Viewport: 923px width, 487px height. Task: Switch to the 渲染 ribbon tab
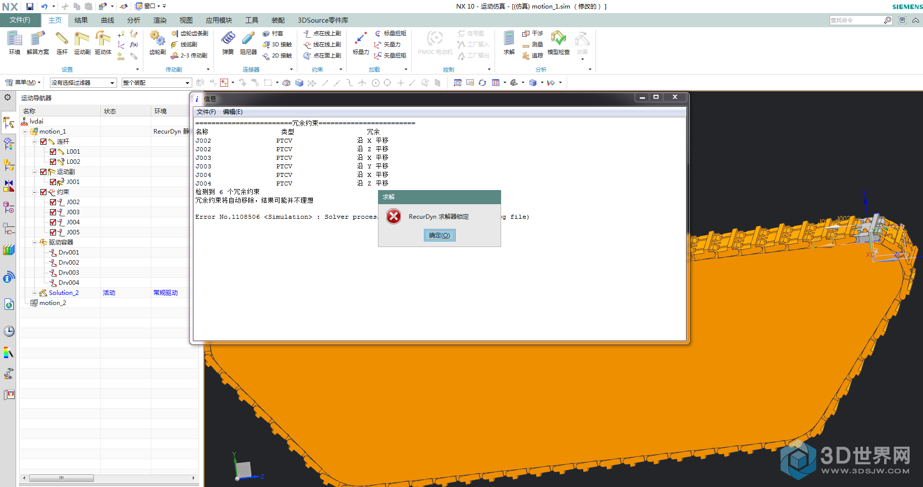(x=160, y=20)
